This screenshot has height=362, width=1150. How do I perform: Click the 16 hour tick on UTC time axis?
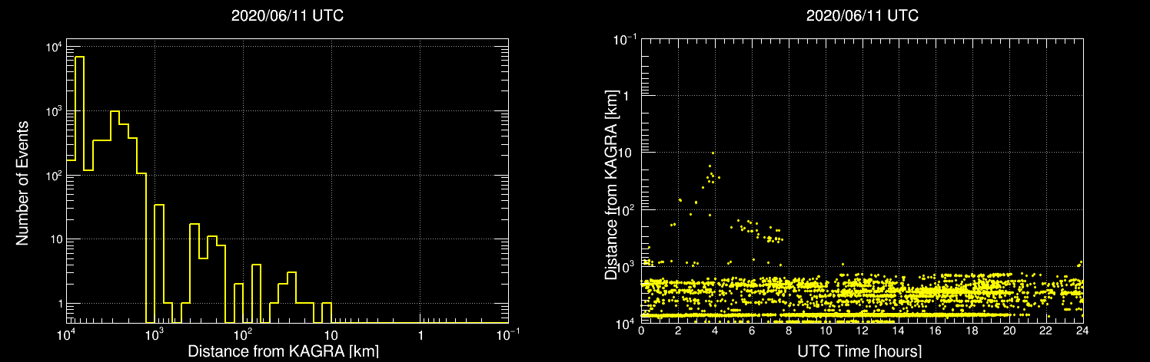(936, 331)
